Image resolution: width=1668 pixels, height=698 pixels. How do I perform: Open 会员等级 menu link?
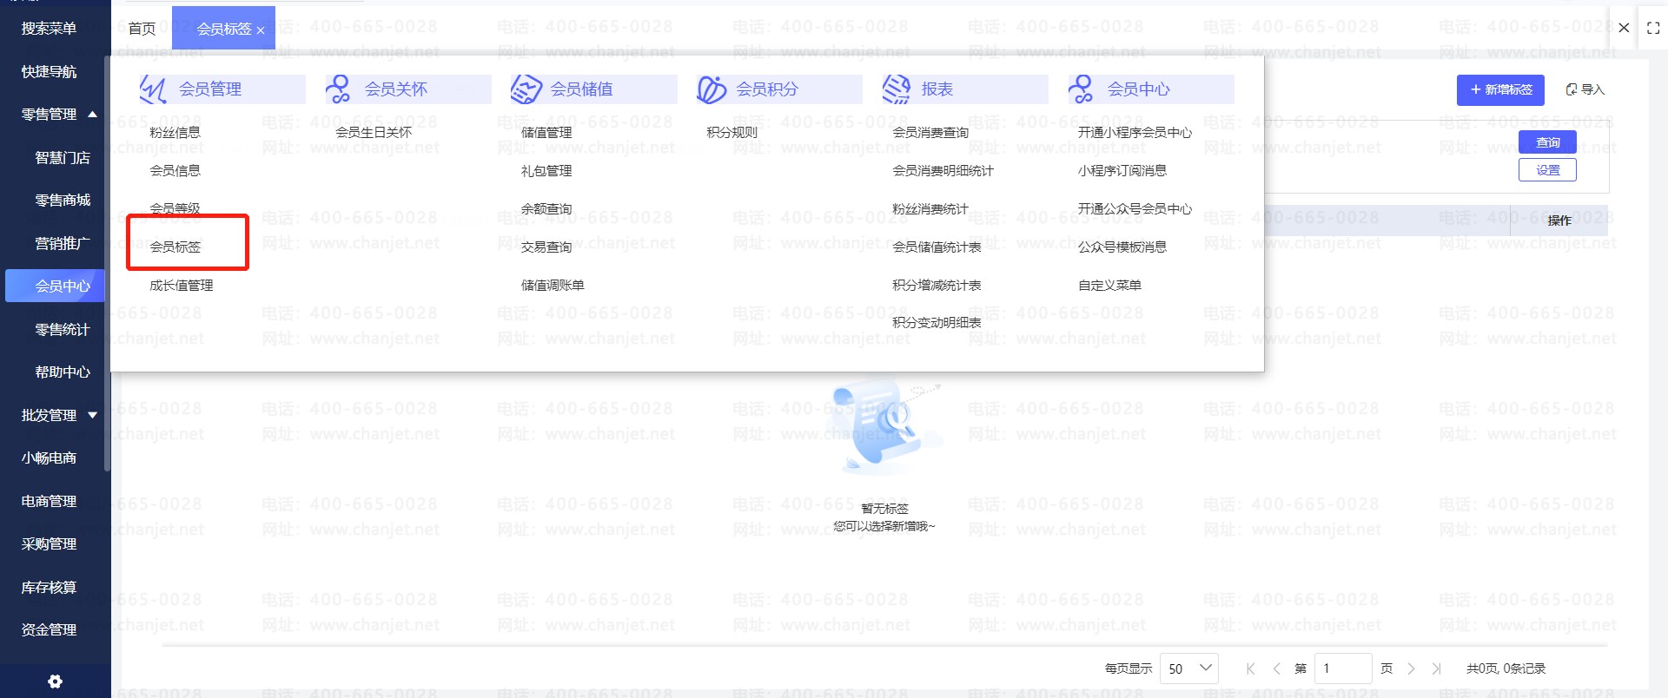click(175, 208)
